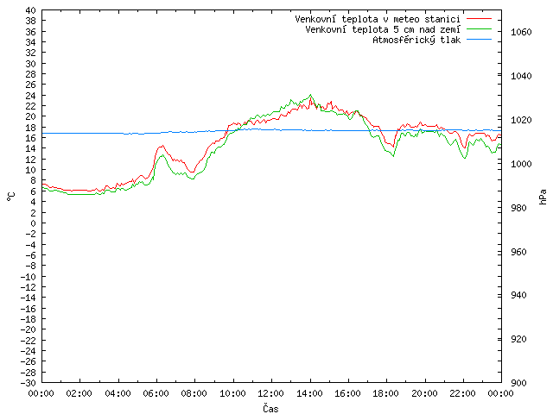Click the red curve bump near 06:00

[x=162, y=146]
